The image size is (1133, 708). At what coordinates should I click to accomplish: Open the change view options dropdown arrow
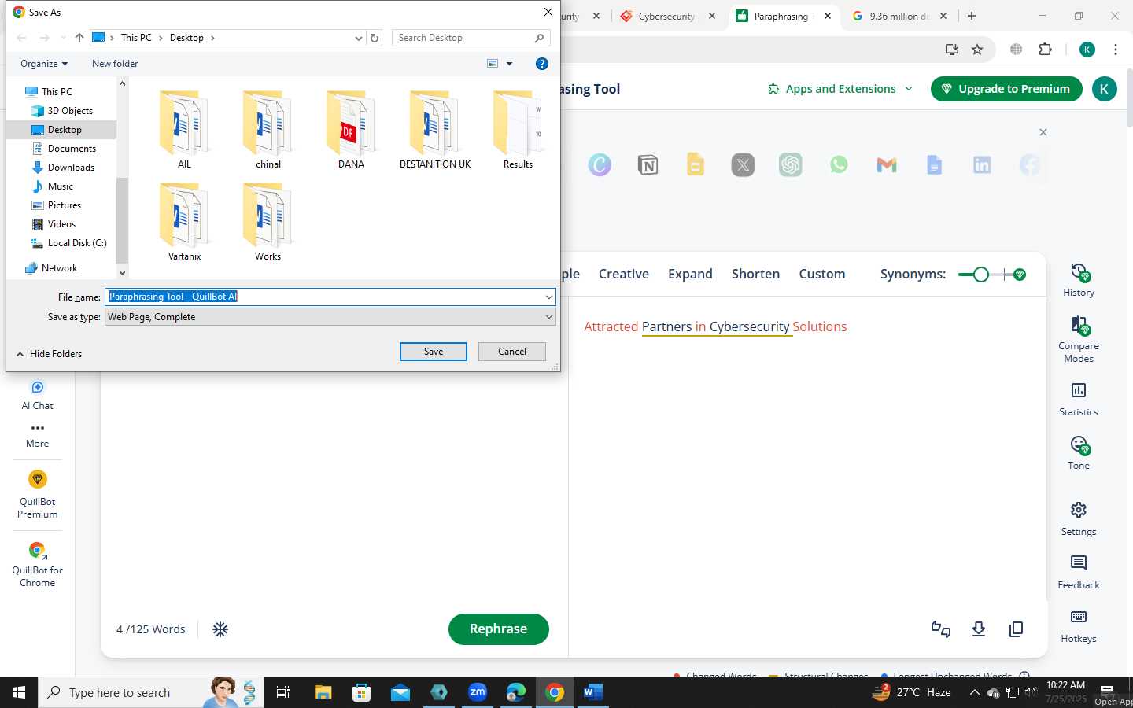509,64
